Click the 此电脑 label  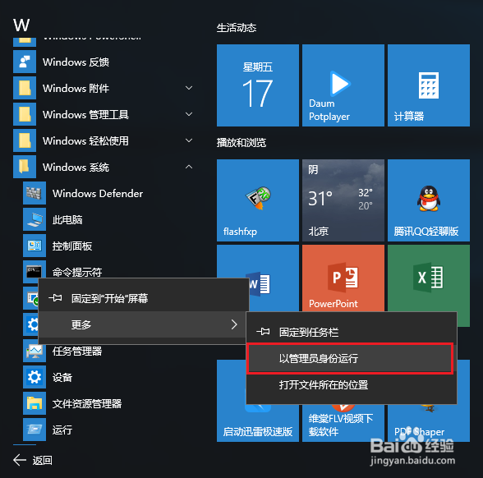tap(67, 219)
